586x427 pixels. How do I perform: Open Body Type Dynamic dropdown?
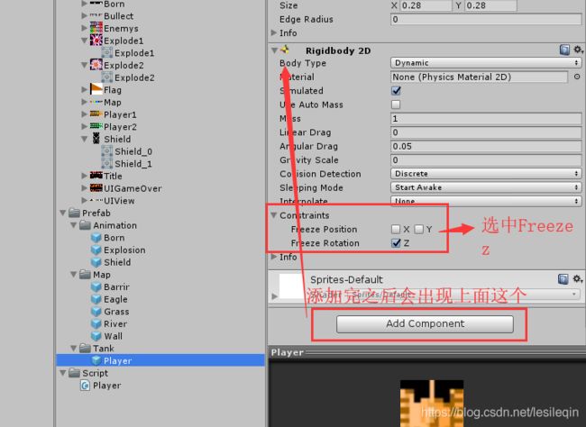point(486,63)
